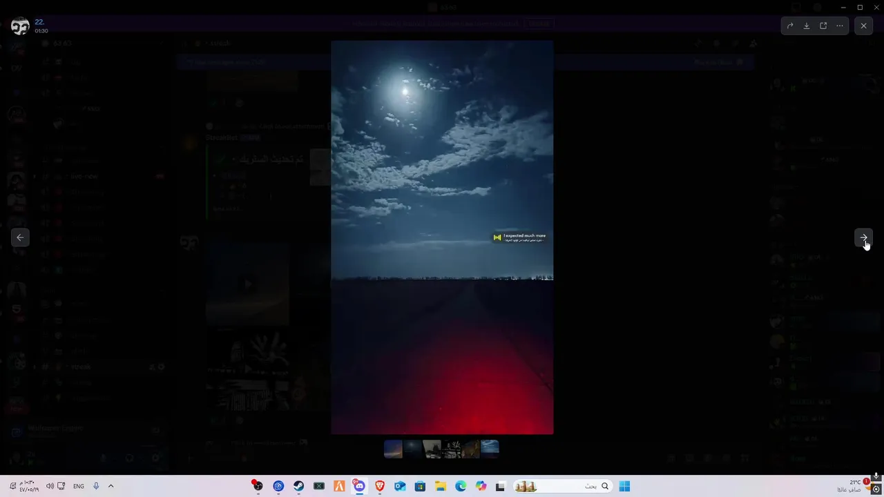This screenshot has width=884, height=497.
Task: Select the dark moon thumbnail
Action: (x=412, y=449)
